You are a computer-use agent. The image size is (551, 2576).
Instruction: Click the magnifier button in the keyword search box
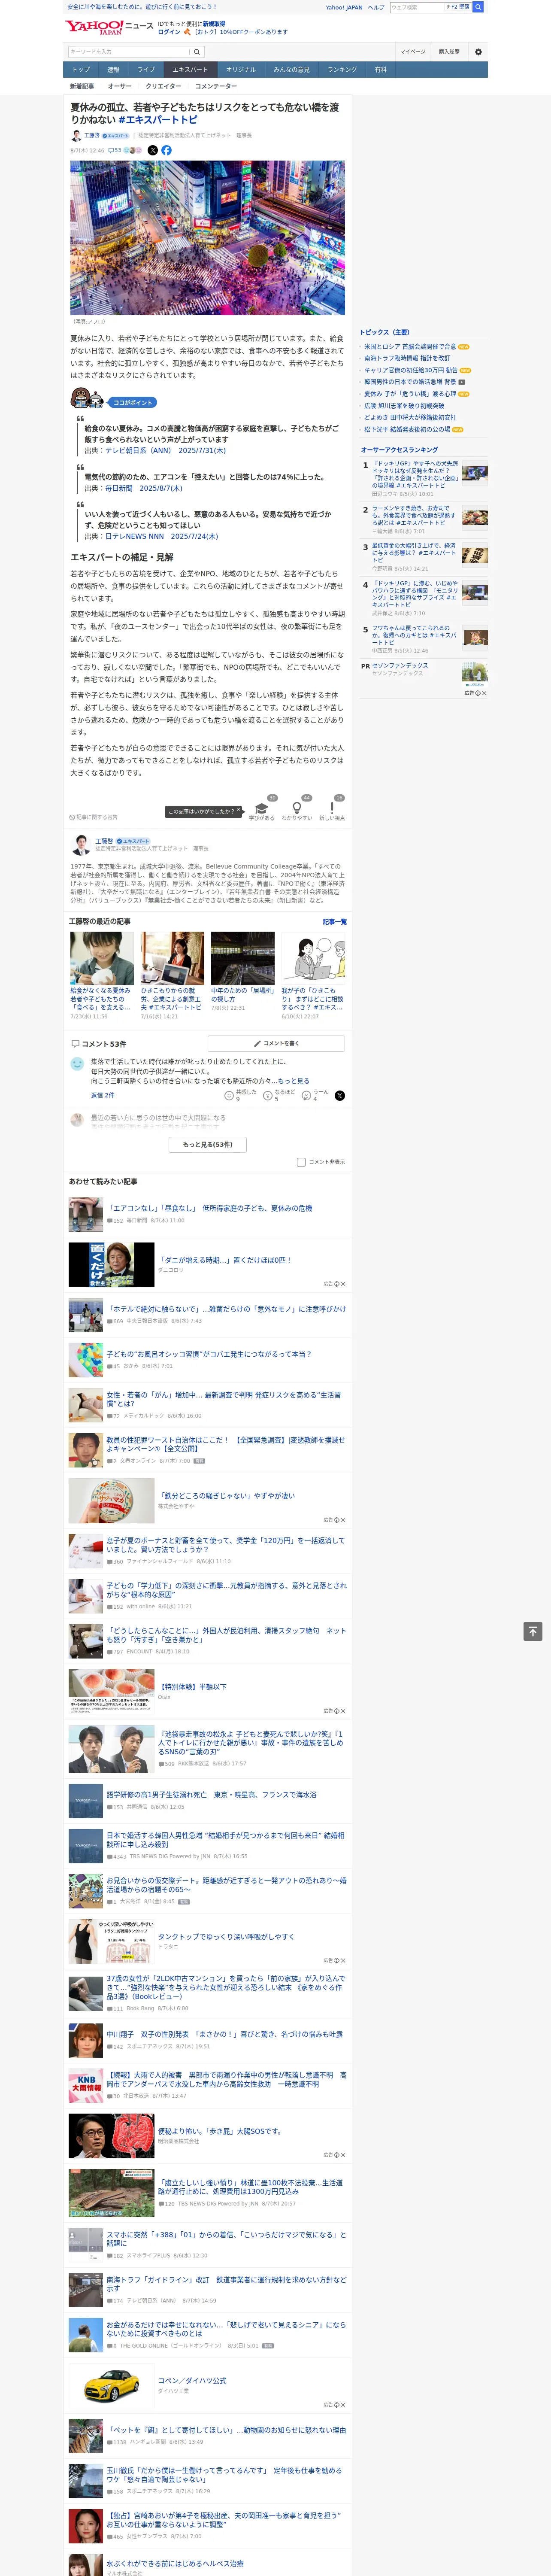coord(197,52)
